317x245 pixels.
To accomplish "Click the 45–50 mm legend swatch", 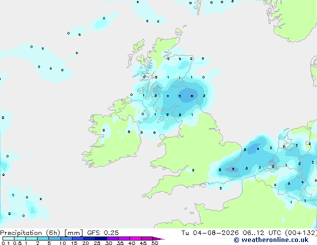I will pos(147,238).
